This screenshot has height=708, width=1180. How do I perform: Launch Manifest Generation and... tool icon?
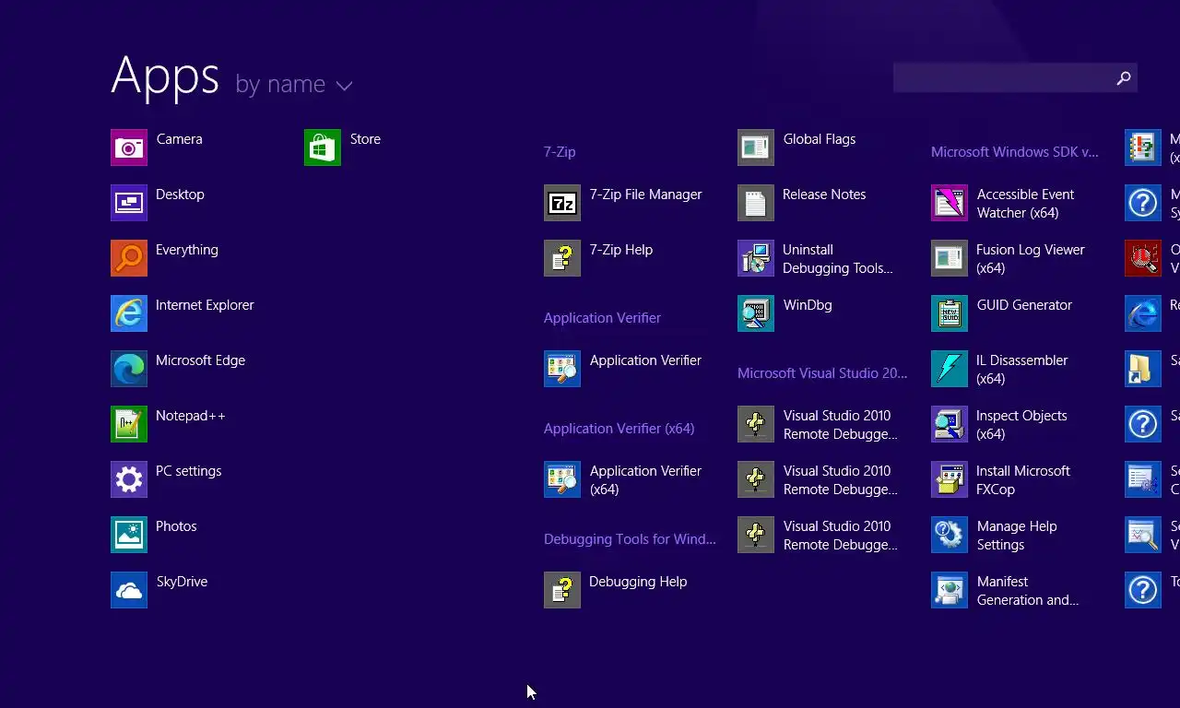(950, 590)
